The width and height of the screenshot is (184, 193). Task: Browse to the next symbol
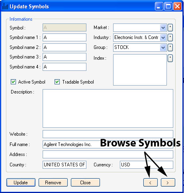168,183
